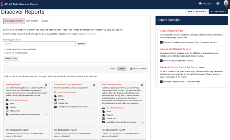Open the user avatar menu

[x=226, y=3]
